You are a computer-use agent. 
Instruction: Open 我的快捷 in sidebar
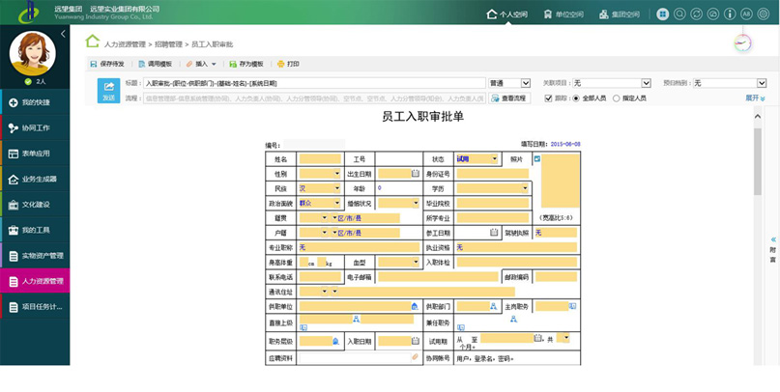pyautogui.click(x=35, y=102)
